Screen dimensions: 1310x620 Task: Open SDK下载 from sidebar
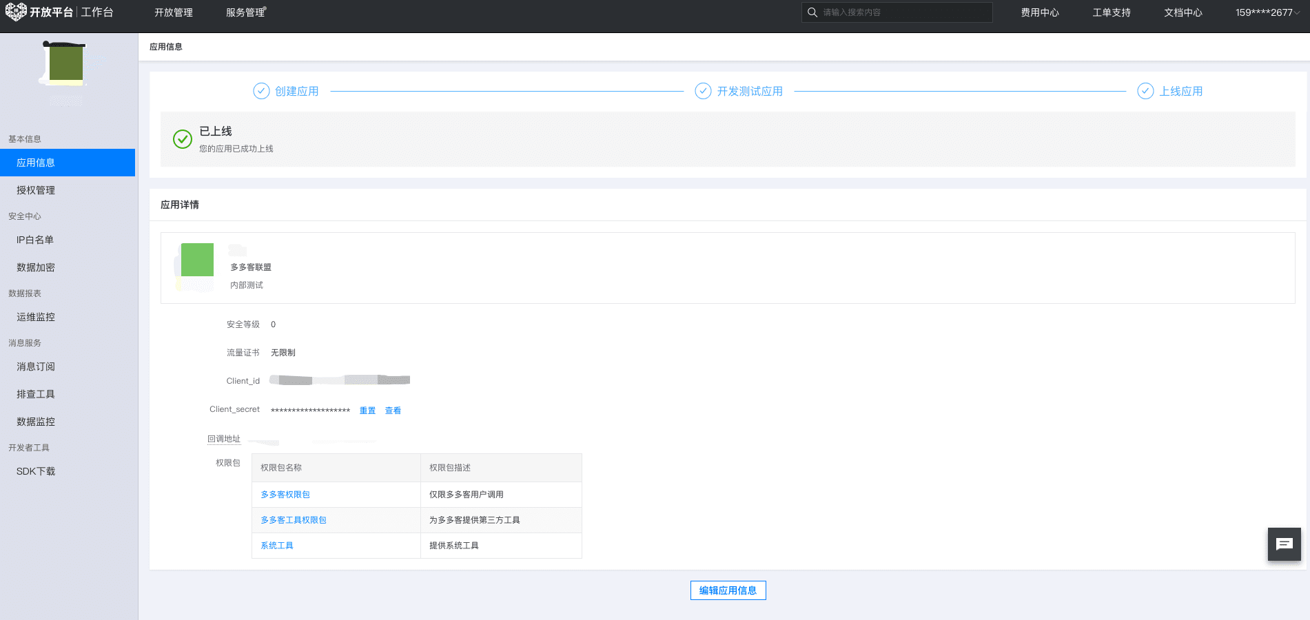(36, 471)
